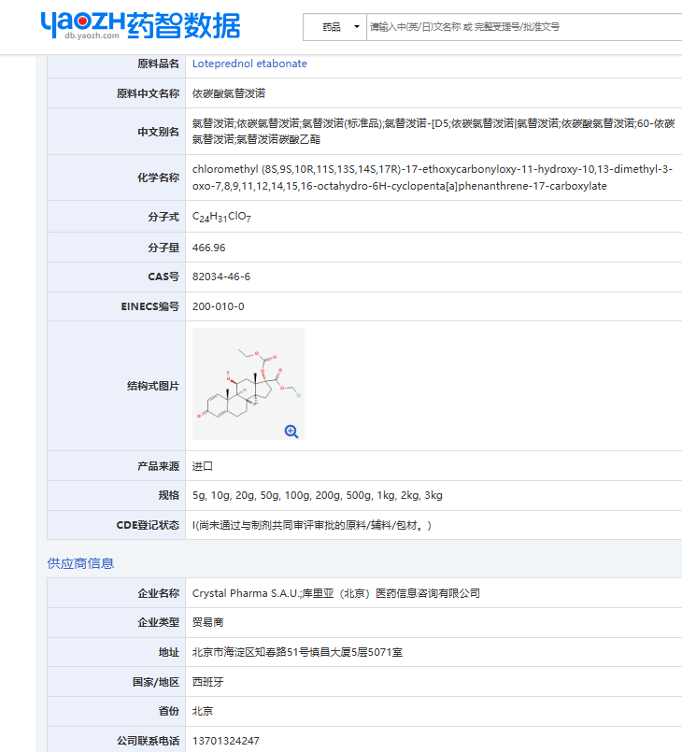This screenshot has width=682, height=752.
Task: Open the Loteprednol etabonate link
Action: pos(249,64)
